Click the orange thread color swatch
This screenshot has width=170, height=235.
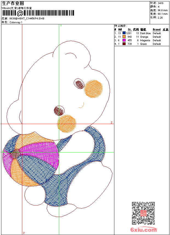124,37
